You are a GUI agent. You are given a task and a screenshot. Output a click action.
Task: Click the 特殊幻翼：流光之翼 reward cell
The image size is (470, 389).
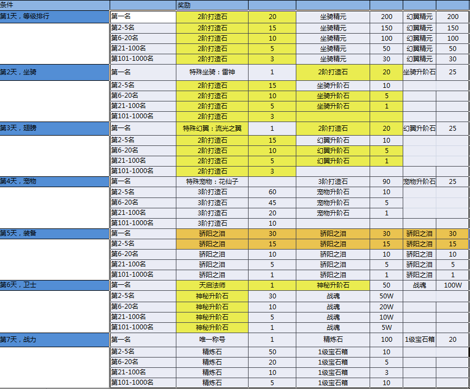pyautogui.click(x=212, y=129)
